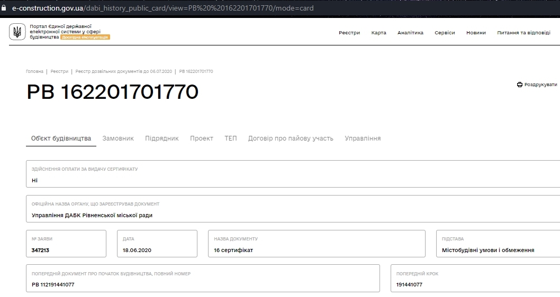This screenshot has width=560, height=297.
Task: Switch to Договір про пайову участь tab
Action: tap(291, 138)
